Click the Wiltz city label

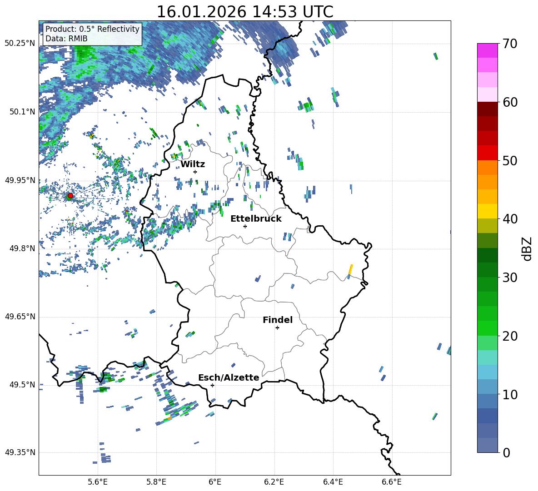coord(193,164)
